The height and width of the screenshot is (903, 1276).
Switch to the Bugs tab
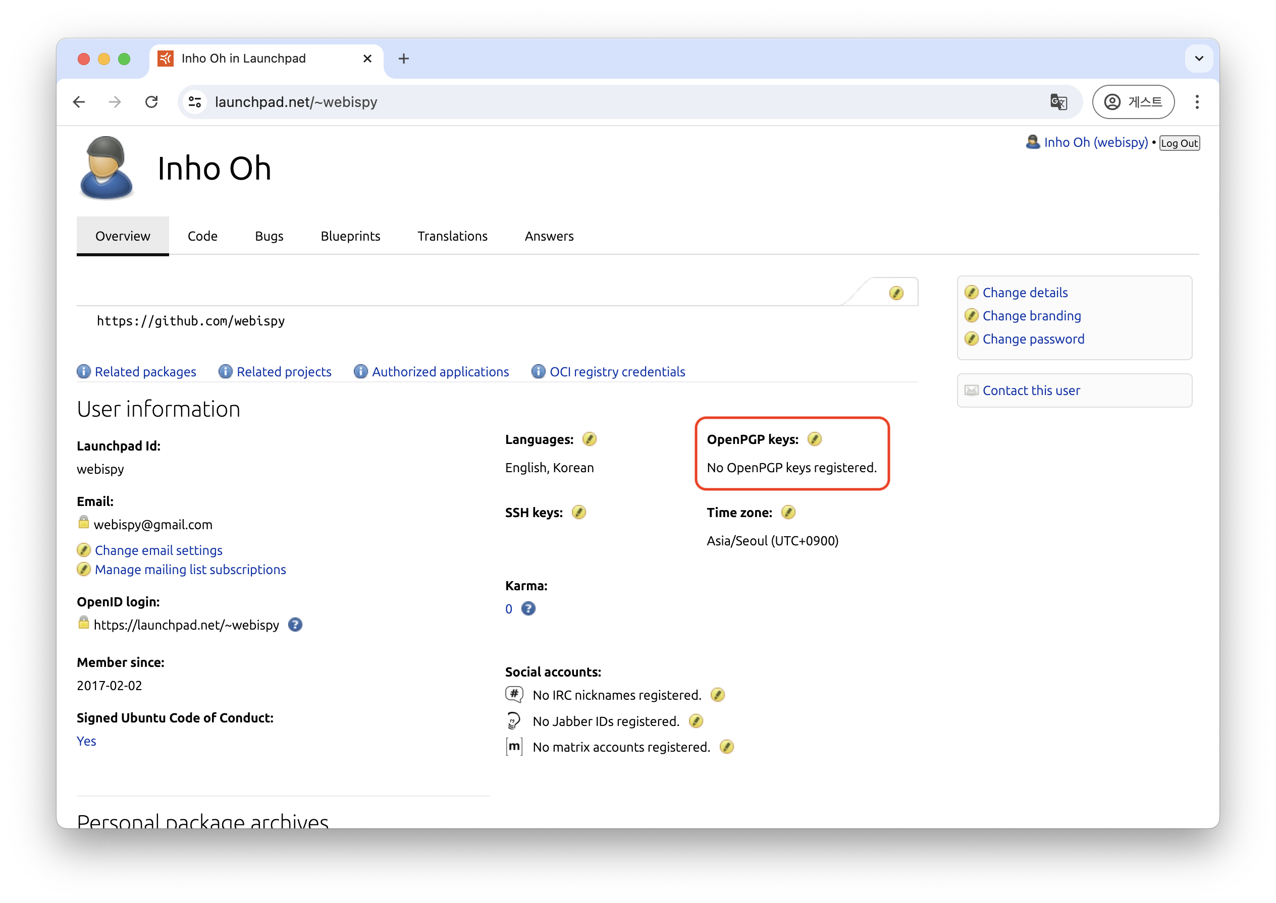coord(269,236)
